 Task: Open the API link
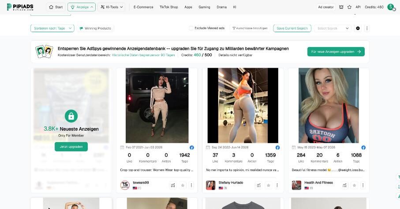point(358,7)
